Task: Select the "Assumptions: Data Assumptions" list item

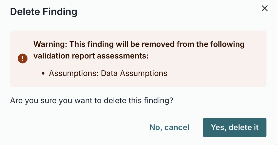Action: (108, 73)
